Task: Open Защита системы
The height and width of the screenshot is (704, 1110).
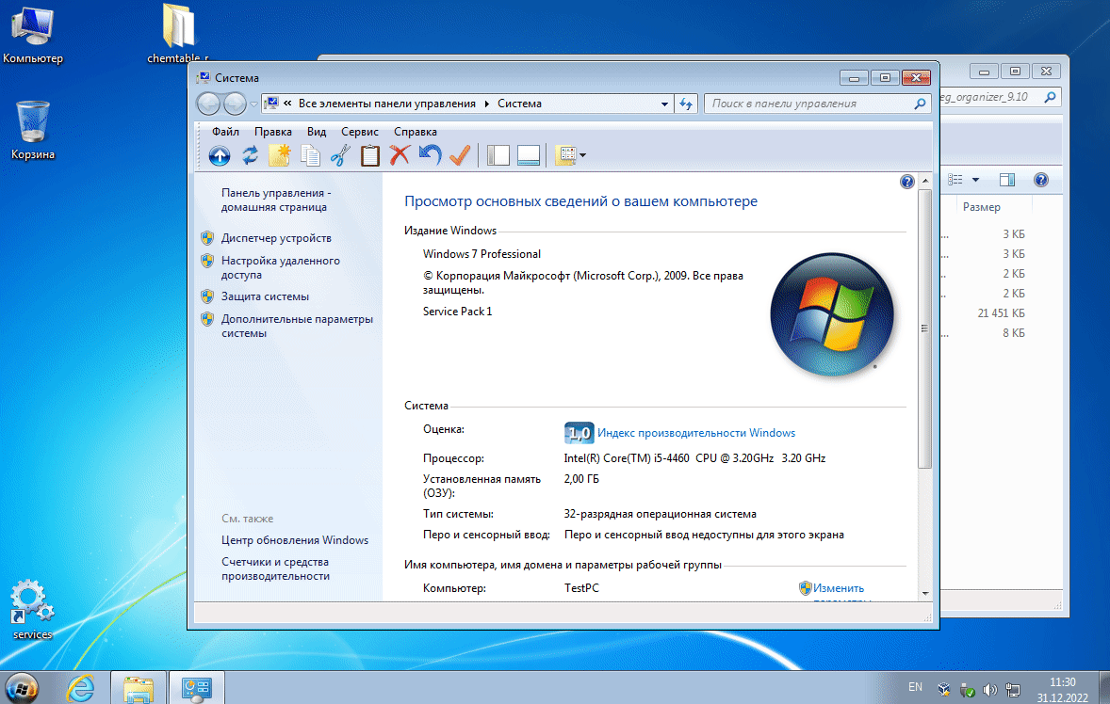Action: tap(265, 296)
